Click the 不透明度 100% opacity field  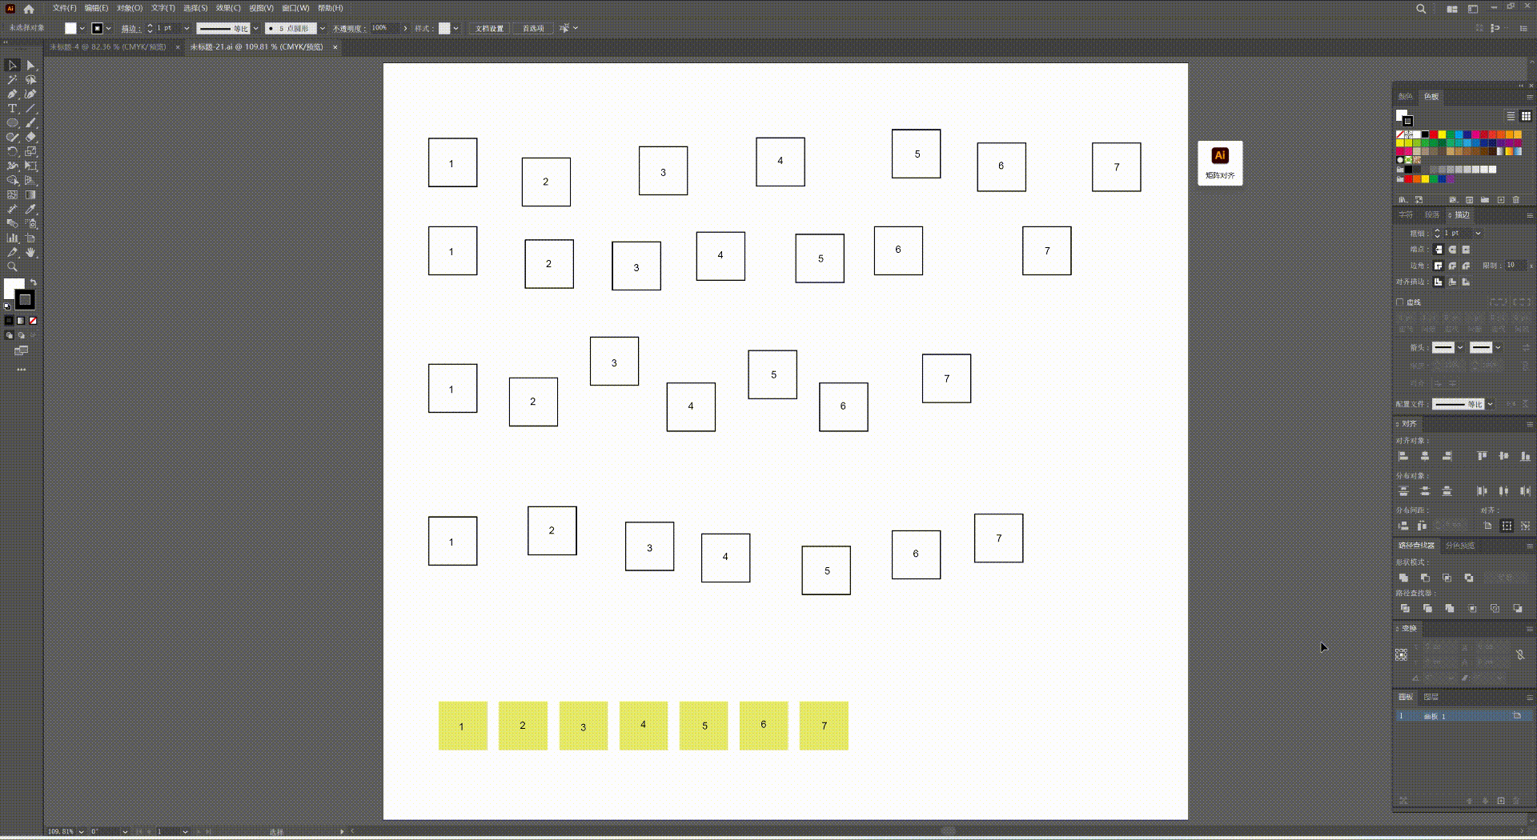(x=384, y=29)
